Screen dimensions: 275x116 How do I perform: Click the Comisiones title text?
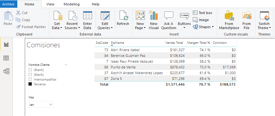(43, 45)
